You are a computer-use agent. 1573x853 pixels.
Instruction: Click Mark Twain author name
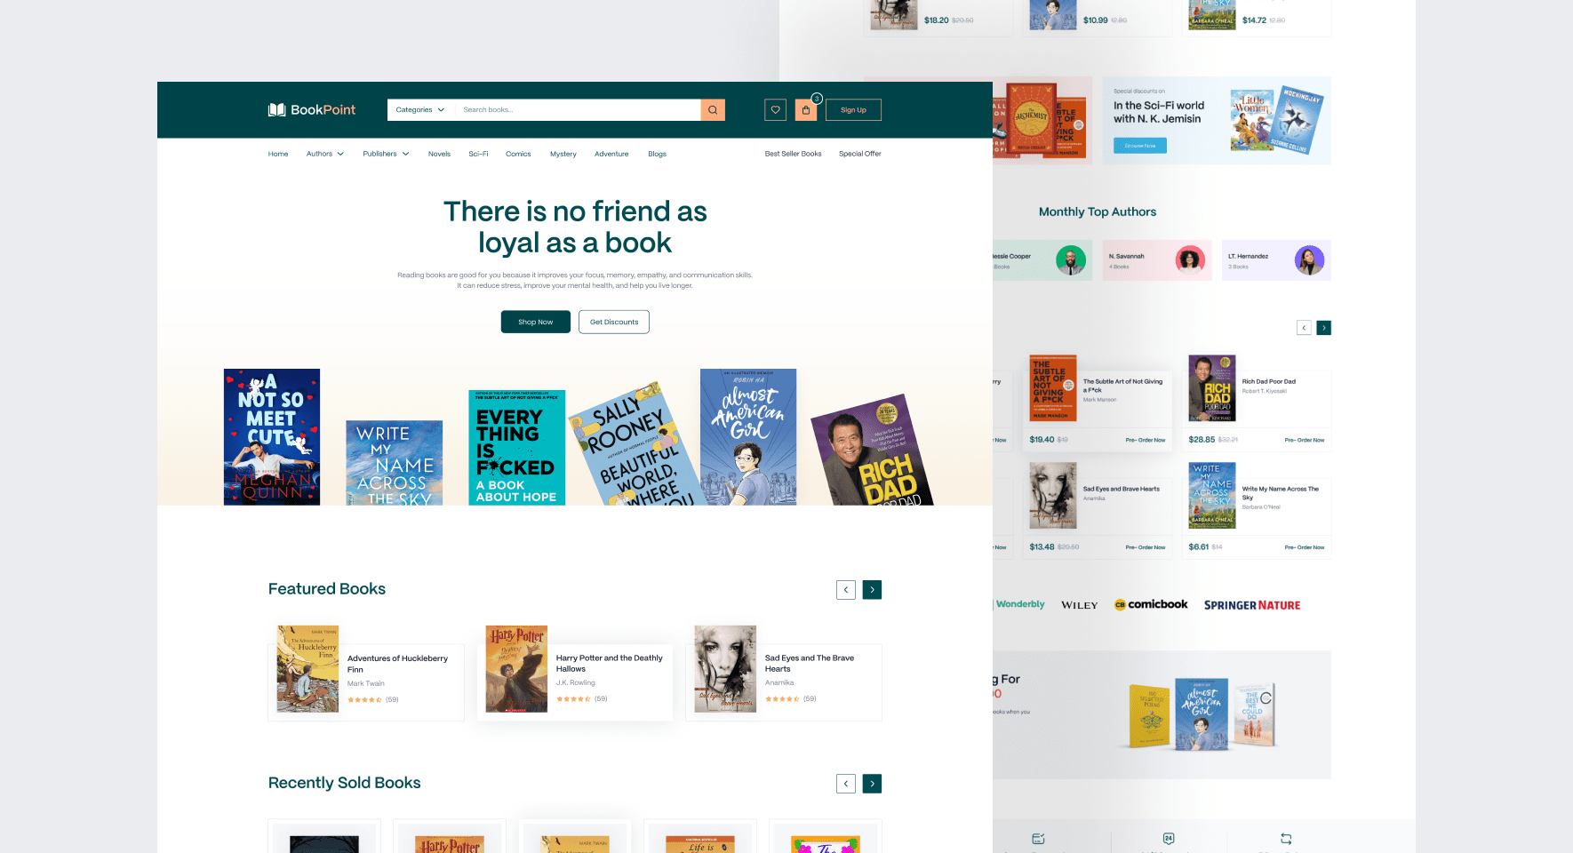click(x=366, y=684)
